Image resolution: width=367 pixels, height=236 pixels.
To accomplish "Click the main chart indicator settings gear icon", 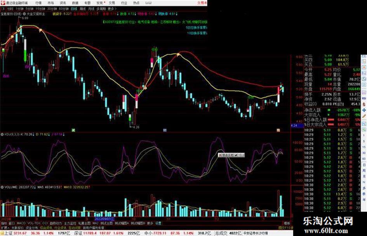I will coord(24,14).
